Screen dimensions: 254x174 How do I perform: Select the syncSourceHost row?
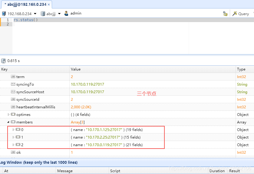(127, 92)
